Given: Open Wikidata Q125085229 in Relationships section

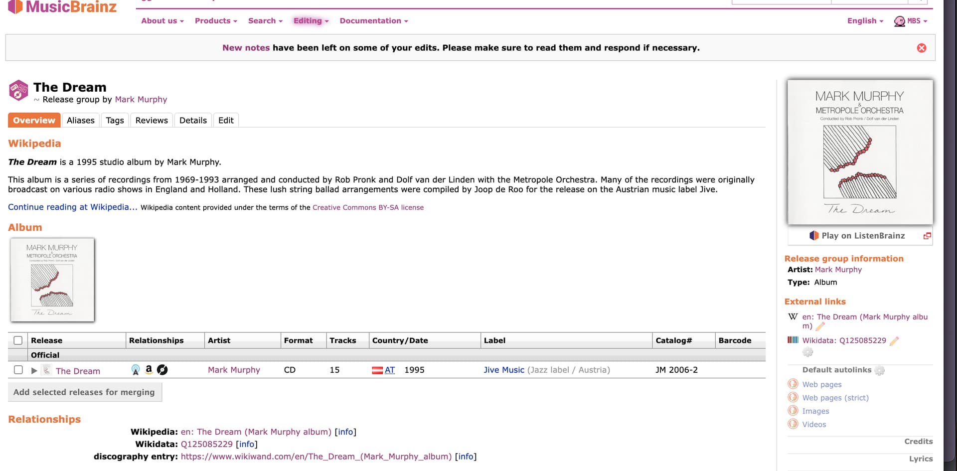Looking at the screenshot, I should 206,444.
